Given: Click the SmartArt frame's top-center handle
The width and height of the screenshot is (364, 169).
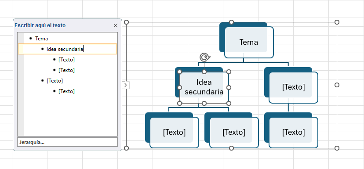Looking at the screenshot, I should [x=231, y=22].
